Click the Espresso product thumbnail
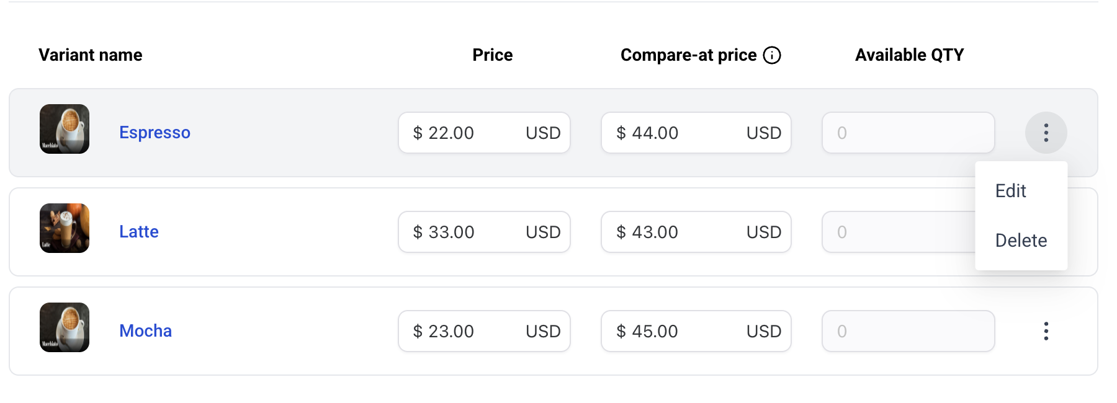 tap(65, 129)
